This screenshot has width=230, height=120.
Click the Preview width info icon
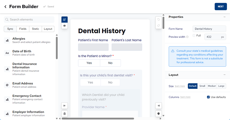187,37
